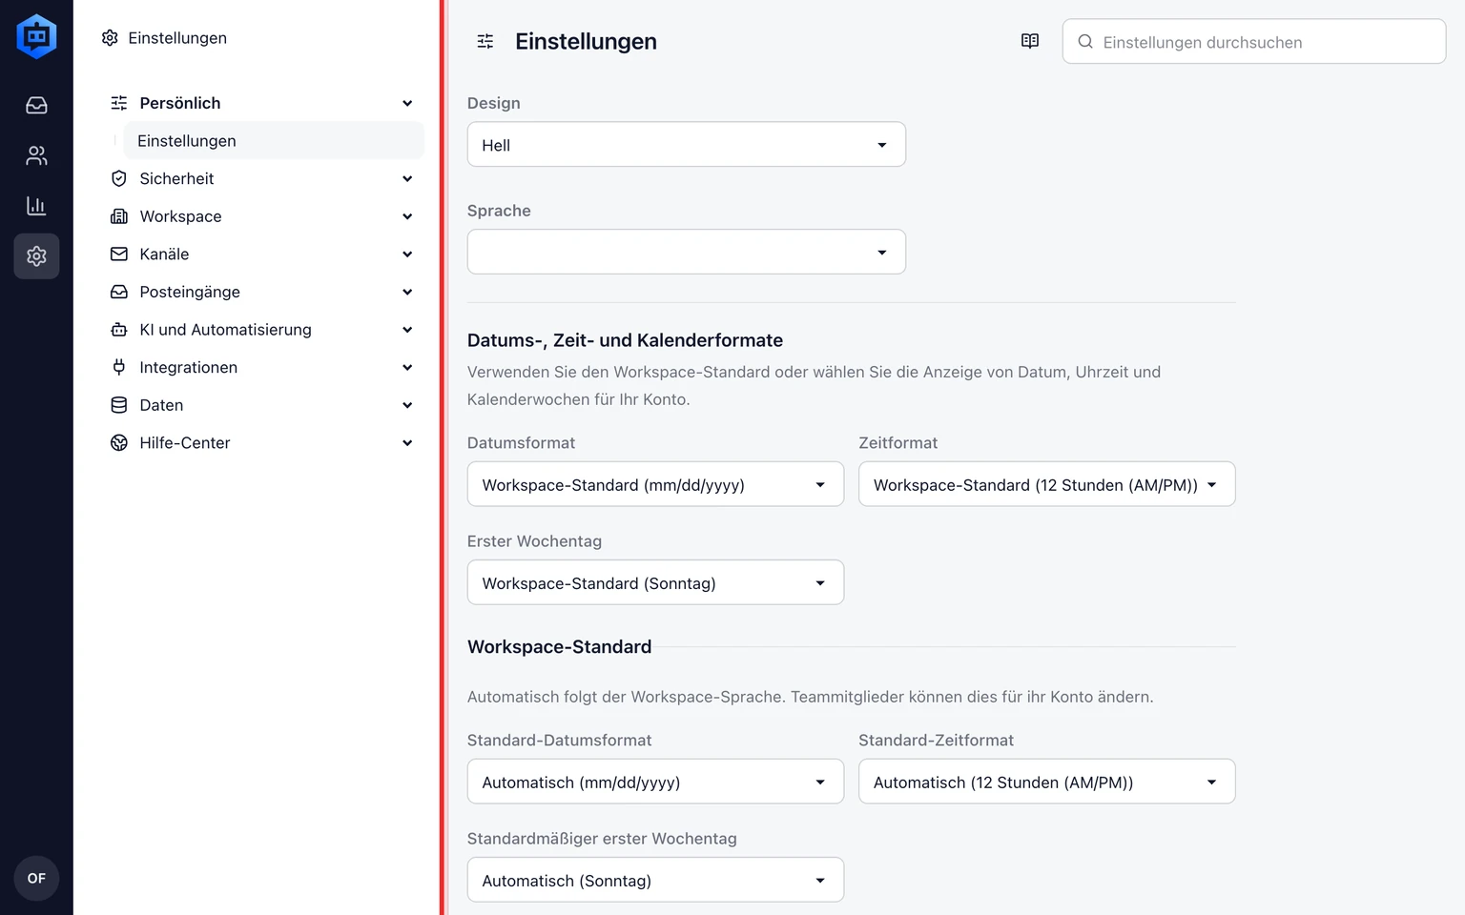Click the gear icon beside Einstellungen header
The height and width of the screenshot is (915, 1465).
coord(110,38)
